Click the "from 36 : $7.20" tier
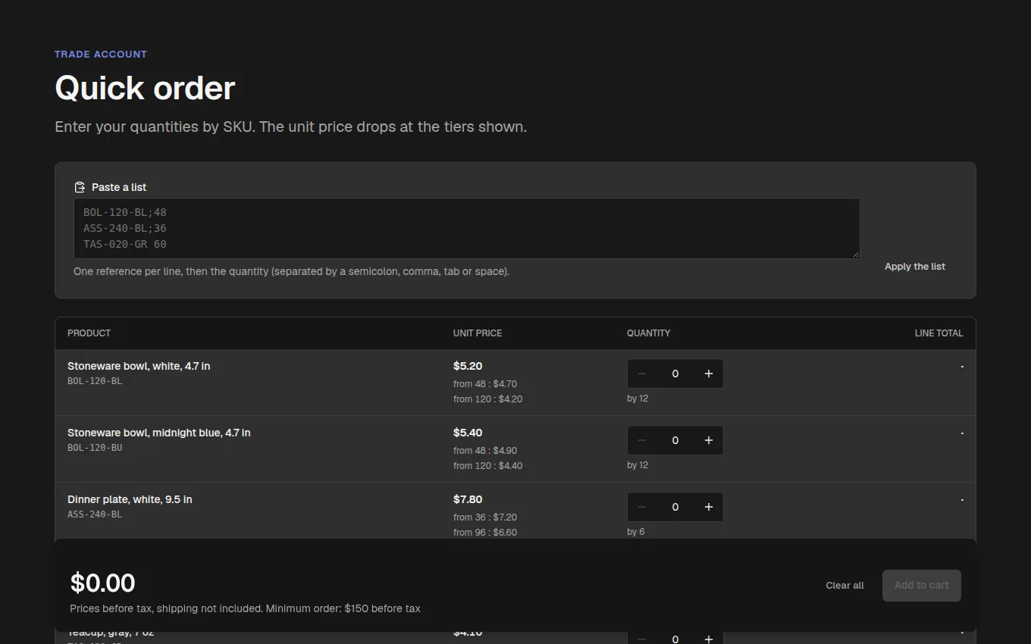This screenshot has height=644, width=1031. coord(485,517)
